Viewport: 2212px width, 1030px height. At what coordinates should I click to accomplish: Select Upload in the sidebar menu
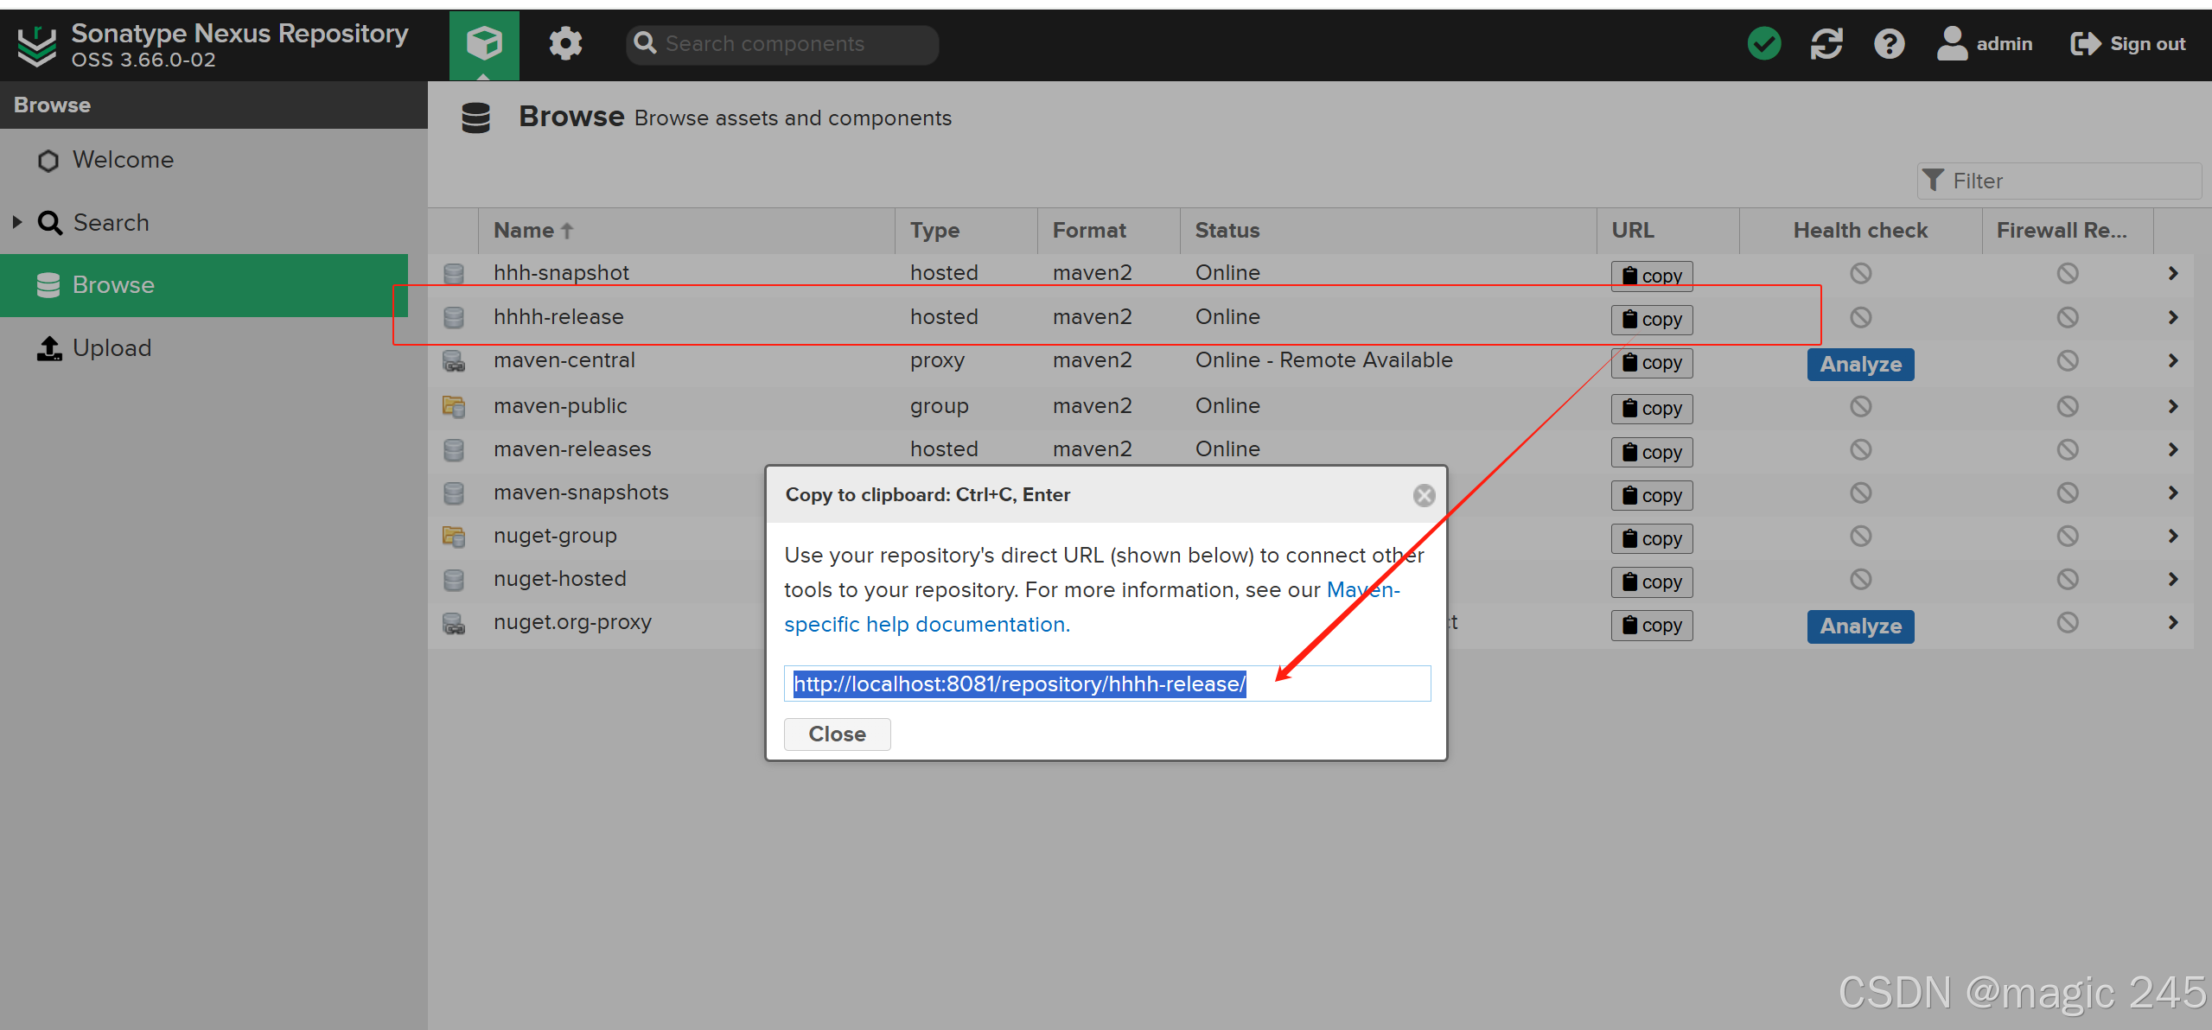tap(112, 348)
